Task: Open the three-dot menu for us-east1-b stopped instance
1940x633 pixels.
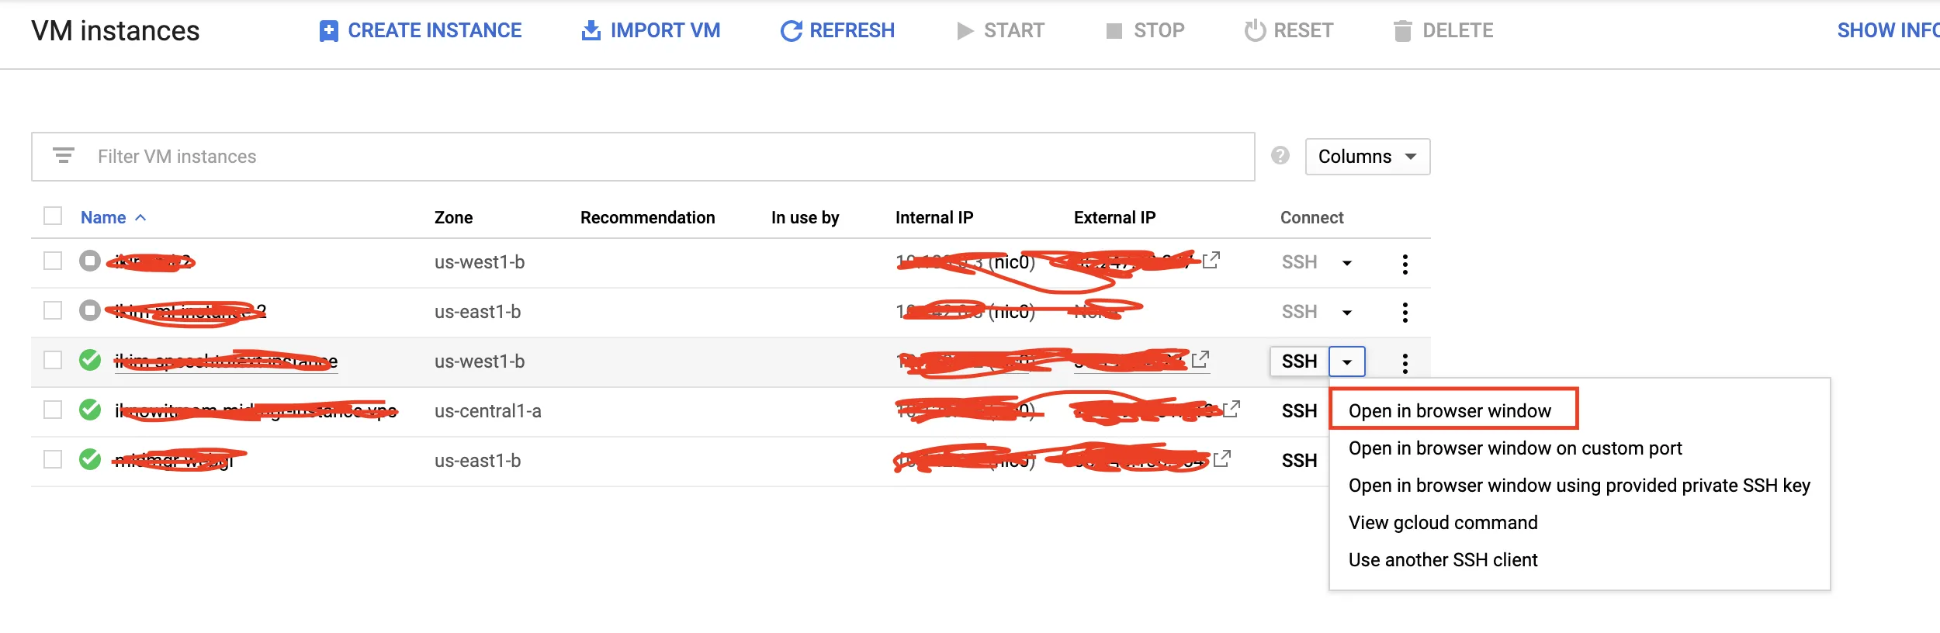Action: (x=1405, y=313)
